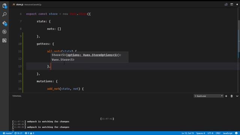Select the store.js editor tab
This screenshot has width=240, height=135.
(x=27, y=4)
